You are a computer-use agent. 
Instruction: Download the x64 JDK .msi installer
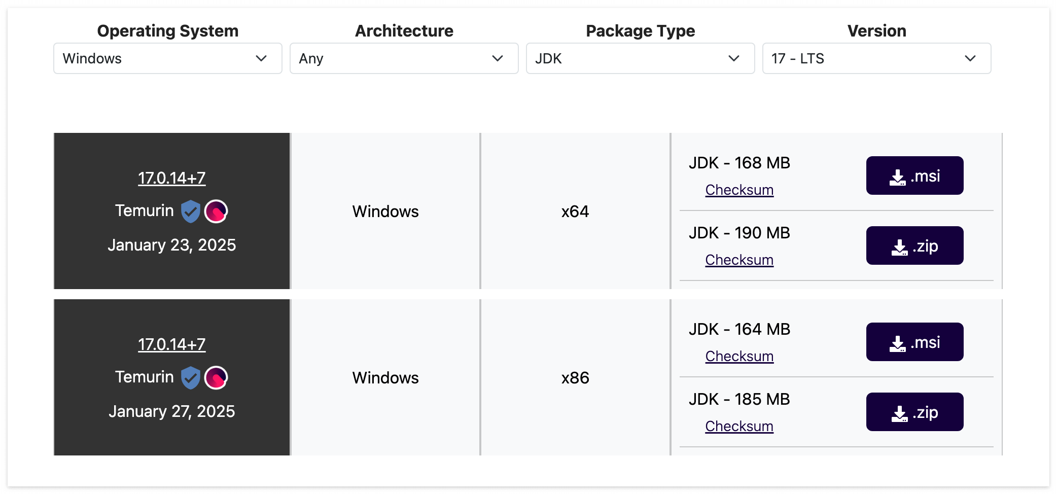[915, 175]
